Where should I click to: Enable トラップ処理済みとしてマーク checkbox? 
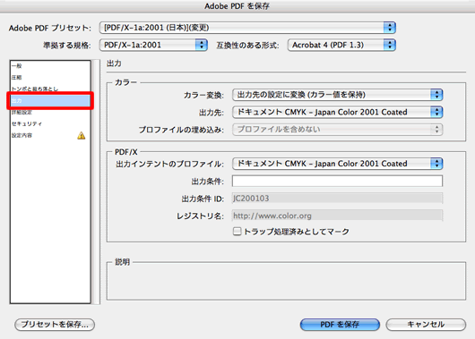click(237, 232)
